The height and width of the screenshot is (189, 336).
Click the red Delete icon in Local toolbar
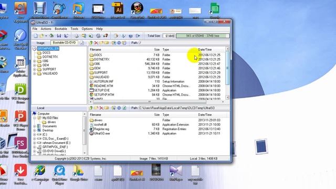[101, 108]
